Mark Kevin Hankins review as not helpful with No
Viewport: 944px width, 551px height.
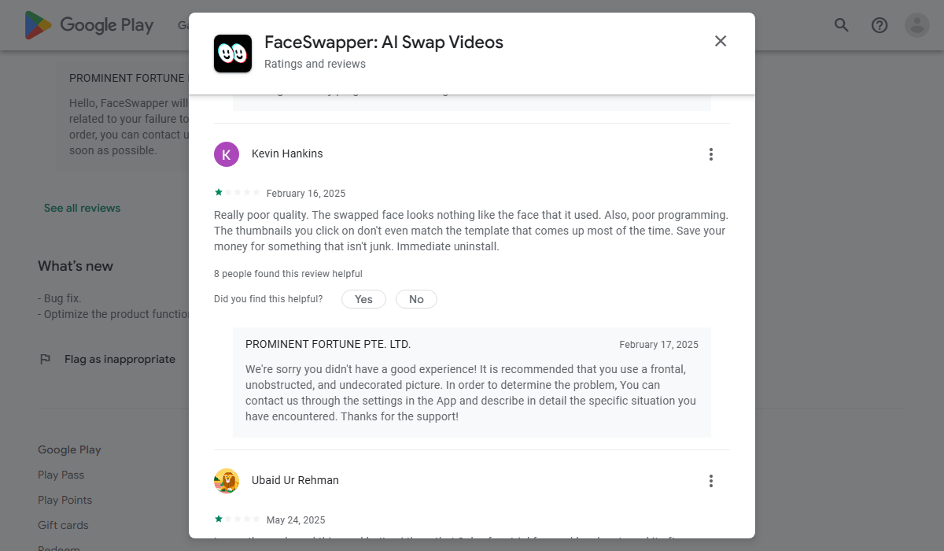pos(416,299)
